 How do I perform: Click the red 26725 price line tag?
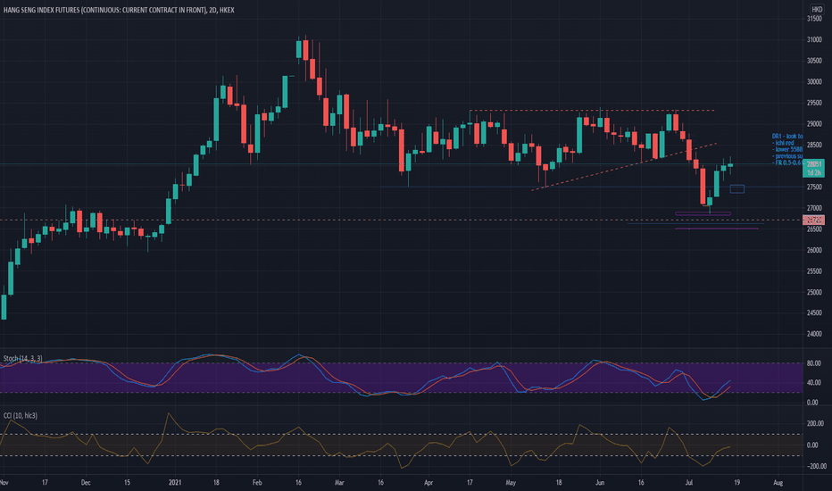[813, 220]
